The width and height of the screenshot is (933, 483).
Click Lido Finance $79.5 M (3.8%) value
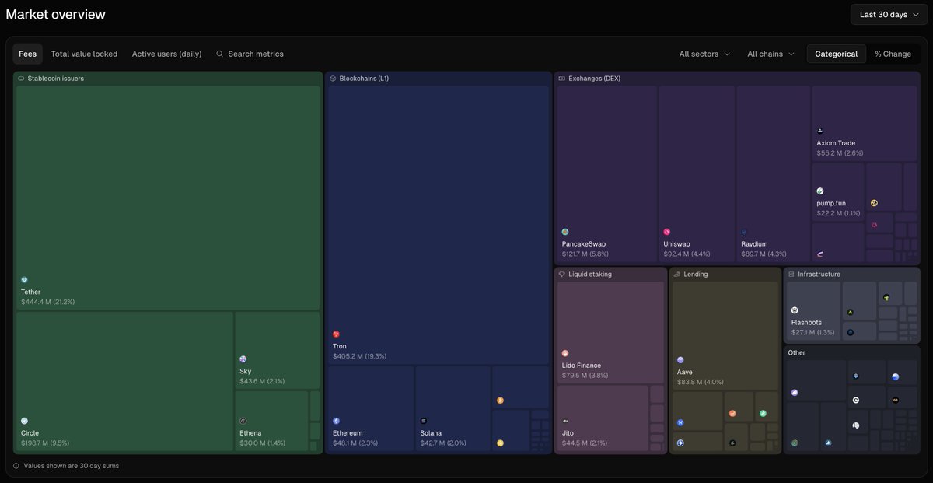coord(585,376)
